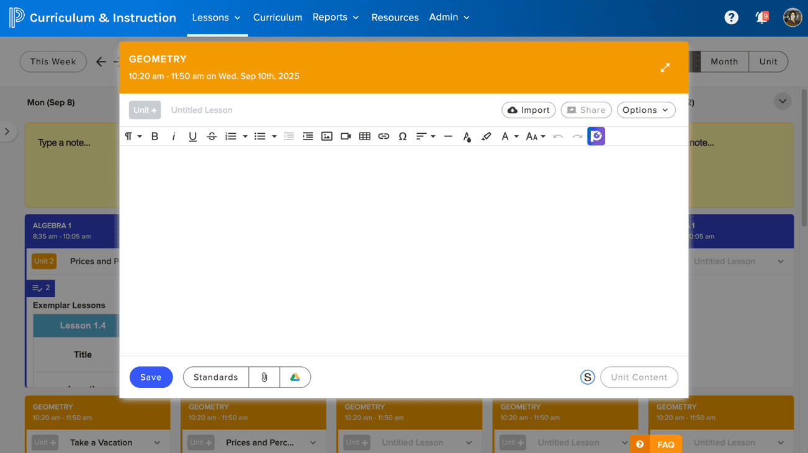Open the font family dropdown
This screenshot has height=453, width=808.
point(509,136)
